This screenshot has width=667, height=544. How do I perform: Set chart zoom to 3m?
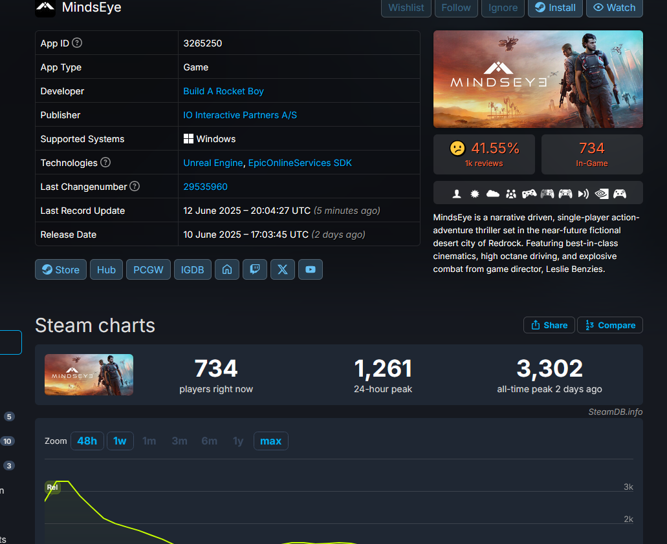(179, 441)
